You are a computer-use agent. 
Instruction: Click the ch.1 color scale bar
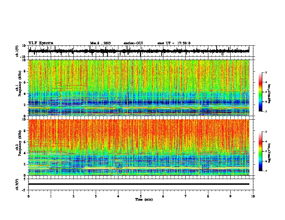tap(260, 92)
